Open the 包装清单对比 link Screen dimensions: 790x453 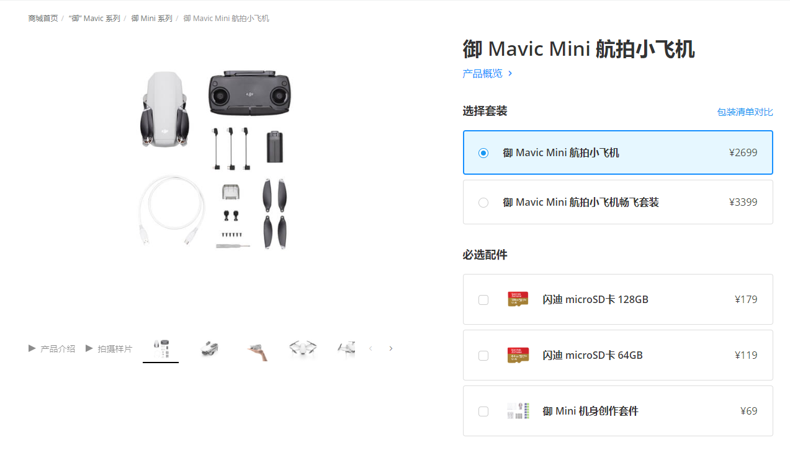click(x=745, y=112)
